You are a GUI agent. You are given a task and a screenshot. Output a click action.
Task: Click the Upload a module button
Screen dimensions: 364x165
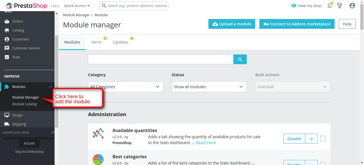pyautogui.click(x=232, y=24)
